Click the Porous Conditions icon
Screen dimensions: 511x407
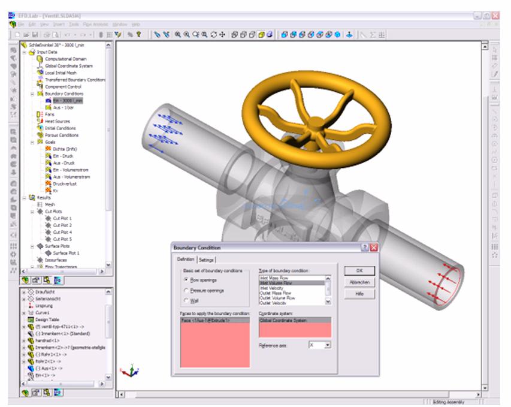(40, 135)
